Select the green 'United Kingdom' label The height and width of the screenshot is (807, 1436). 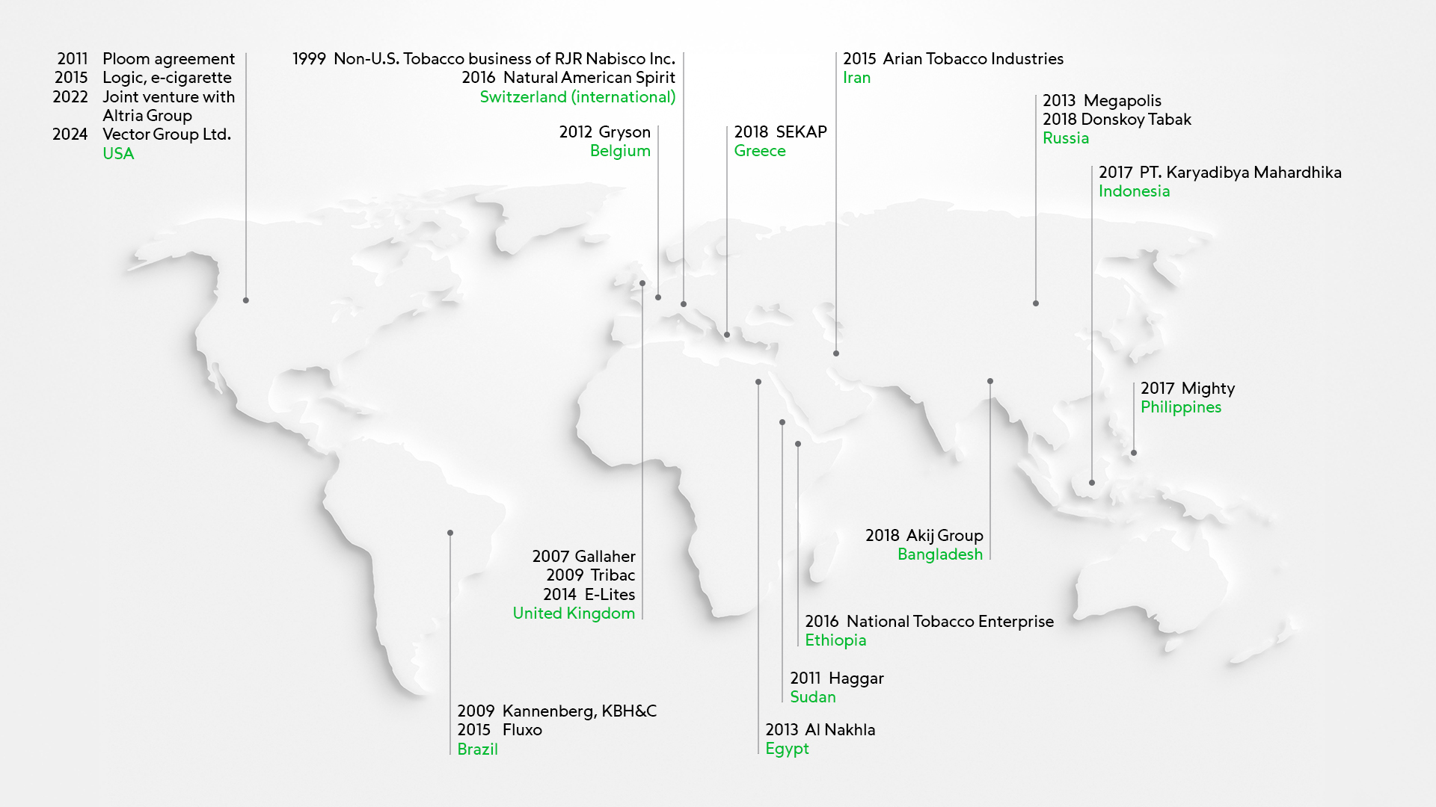[x=574, y=613]
